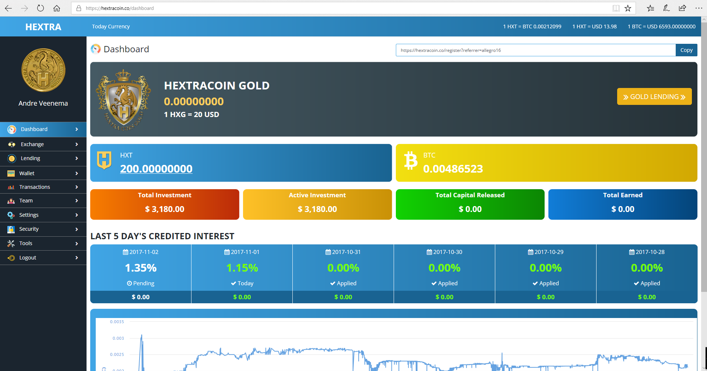Click the browser forward arrow
The height and width of the screenshot is (371, 707).
tap(25, 8)
